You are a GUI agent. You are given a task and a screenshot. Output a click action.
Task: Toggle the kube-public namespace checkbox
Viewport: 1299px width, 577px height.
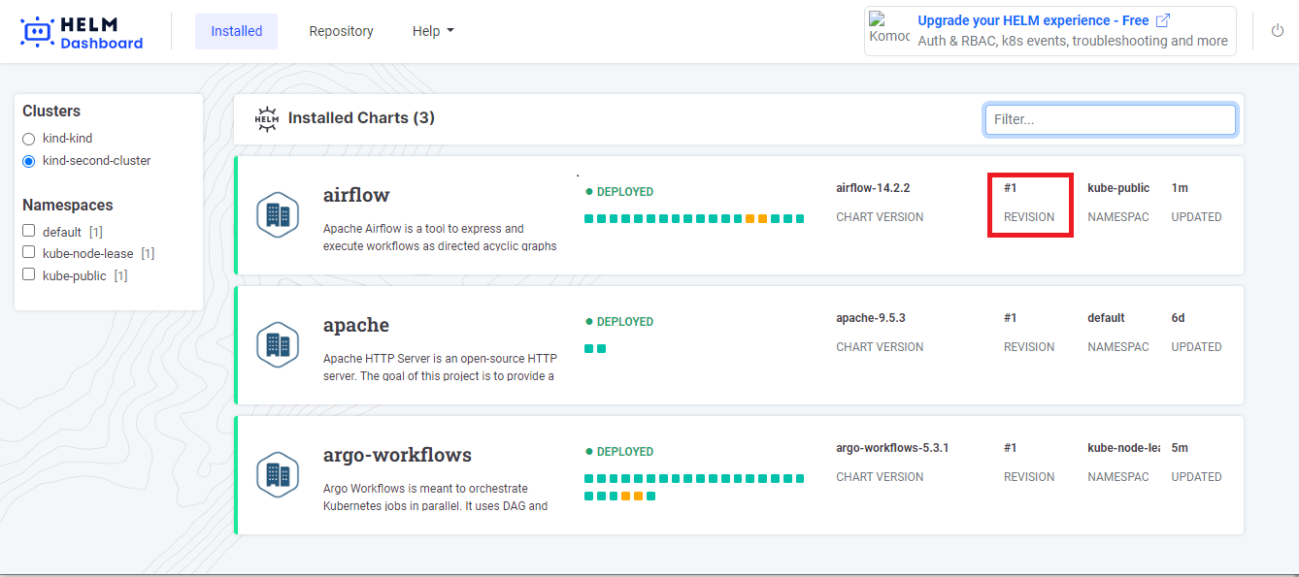point(29,274)
